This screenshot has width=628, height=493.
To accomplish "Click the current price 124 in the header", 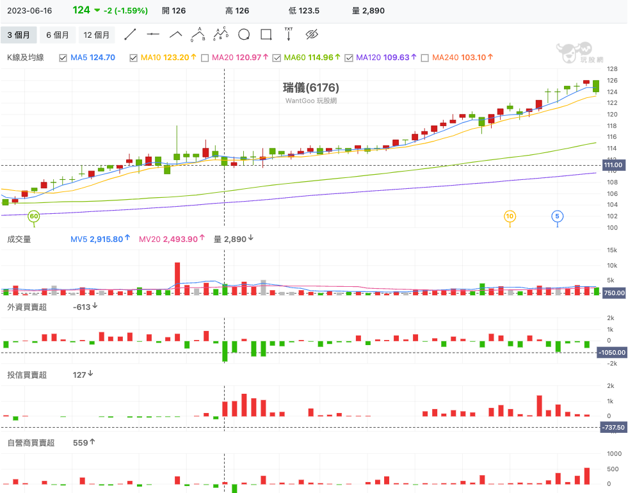I will (x=81, y=10).
